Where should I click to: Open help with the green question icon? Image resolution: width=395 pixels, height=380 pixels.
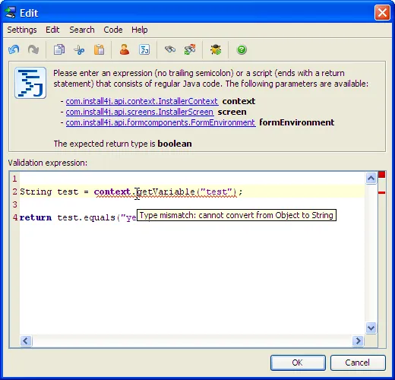pyautogui.click(x=242, y=49)
